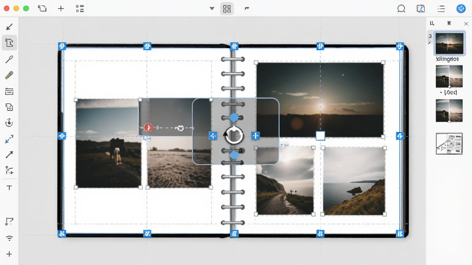Select the arrow pointer tool
This screenshot has width=472, height=265.
coord(9,27)
